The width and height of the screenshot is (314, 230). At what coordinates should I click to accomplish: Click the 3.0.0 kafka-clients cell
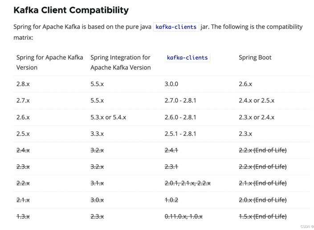point(171,84)
